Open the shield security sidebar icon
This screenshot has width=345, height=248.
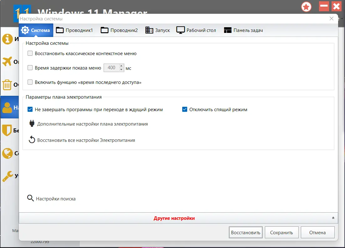(x=7, y=130)
